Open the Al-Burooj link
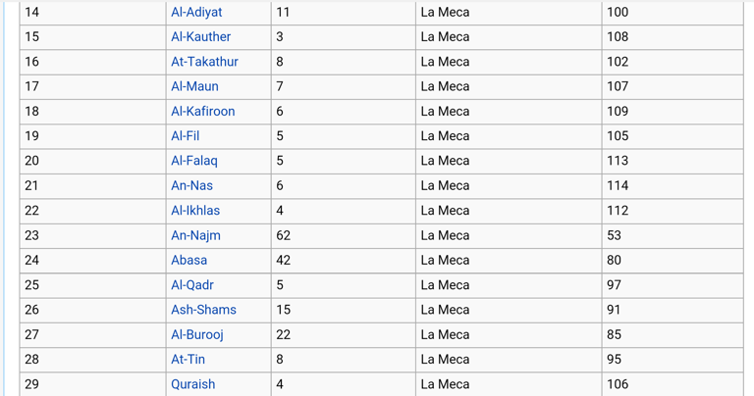 (x=197, y=335)
